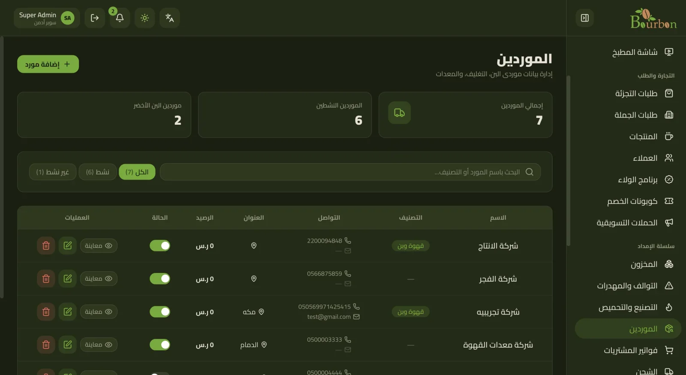Click the logout icon button in header
The width and height of the screenshot is (686, 375).
[x=95, y=18]
